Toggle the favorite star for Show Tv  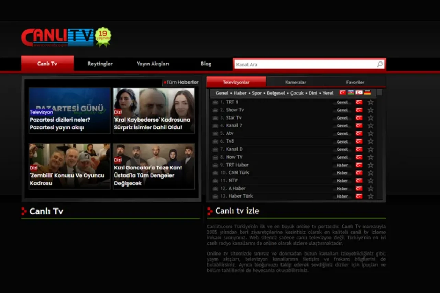point(371,110)
